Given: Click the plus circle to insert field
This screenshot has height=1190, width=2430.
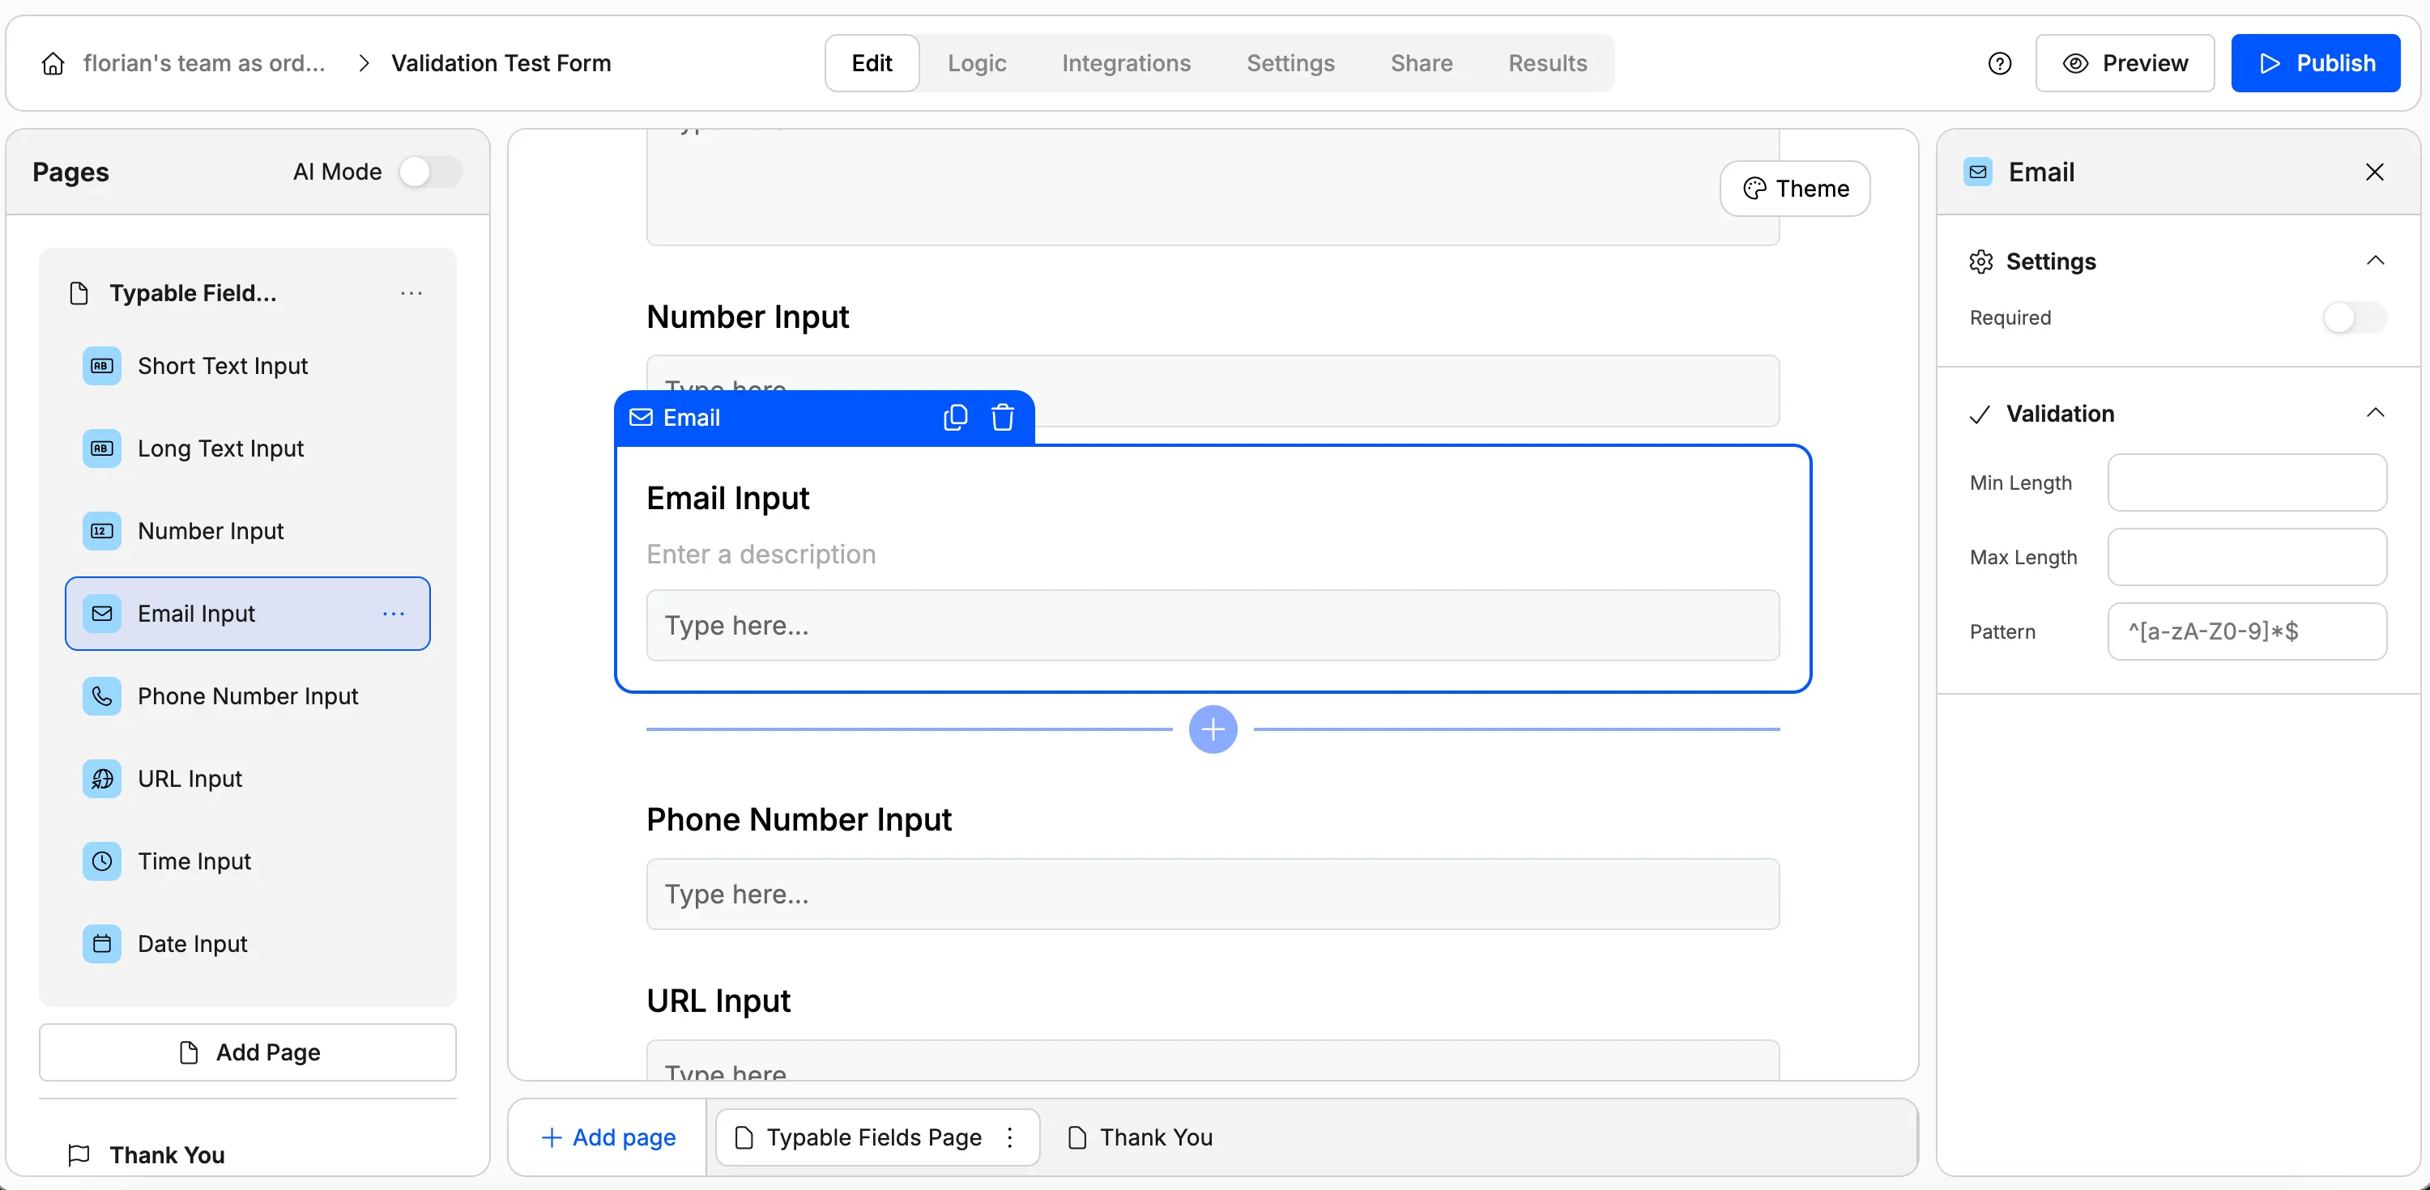Looking at the screenshot, I should tap(1213, 729).
